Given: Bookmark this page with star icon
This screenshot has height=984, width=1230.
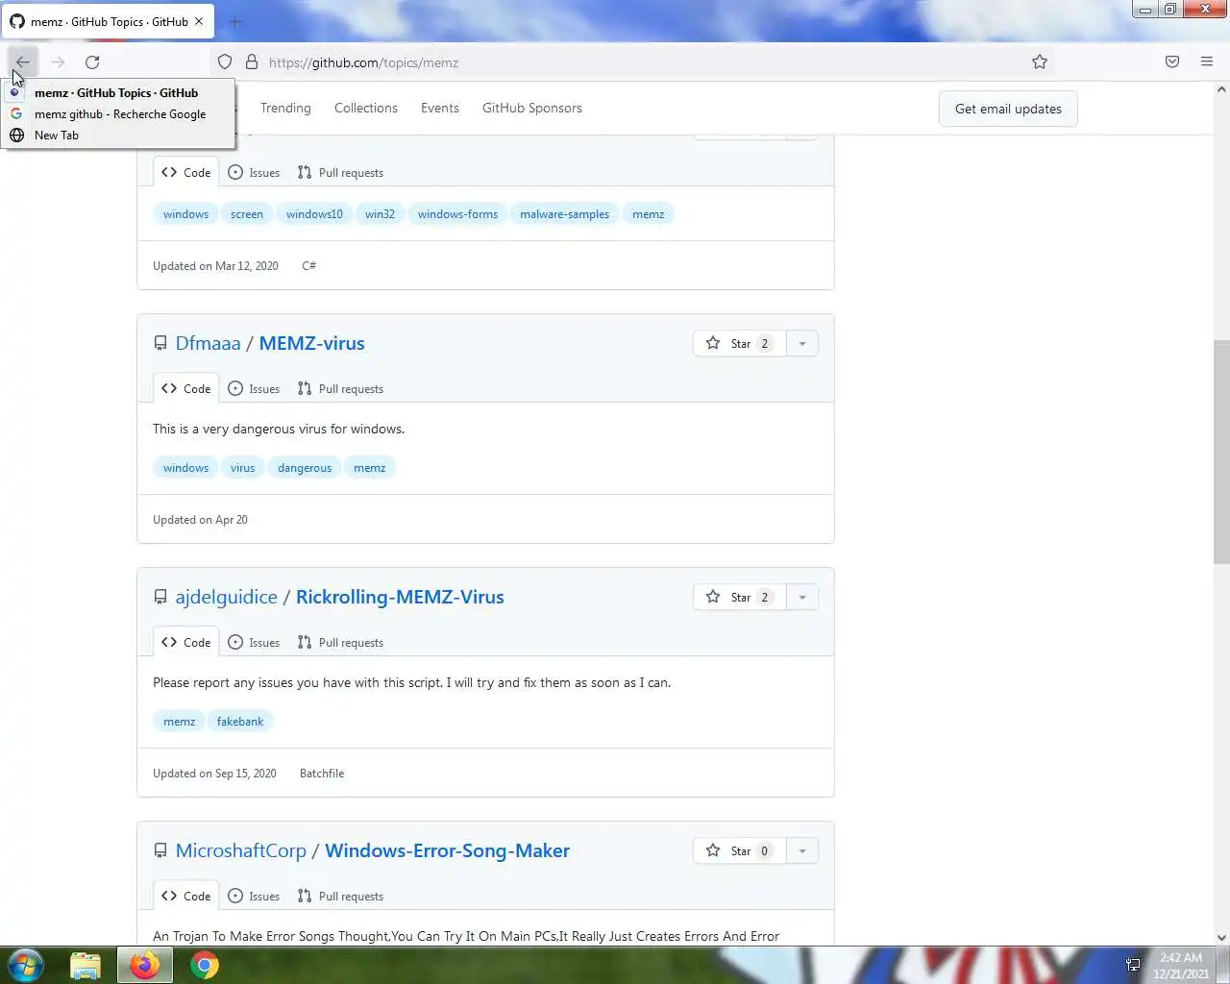Looking at the screenshot, I should click(1040, 62).
